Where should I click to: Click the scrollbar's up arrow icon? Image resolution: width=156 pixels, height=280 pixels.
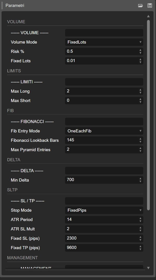[x=148, y=16]
